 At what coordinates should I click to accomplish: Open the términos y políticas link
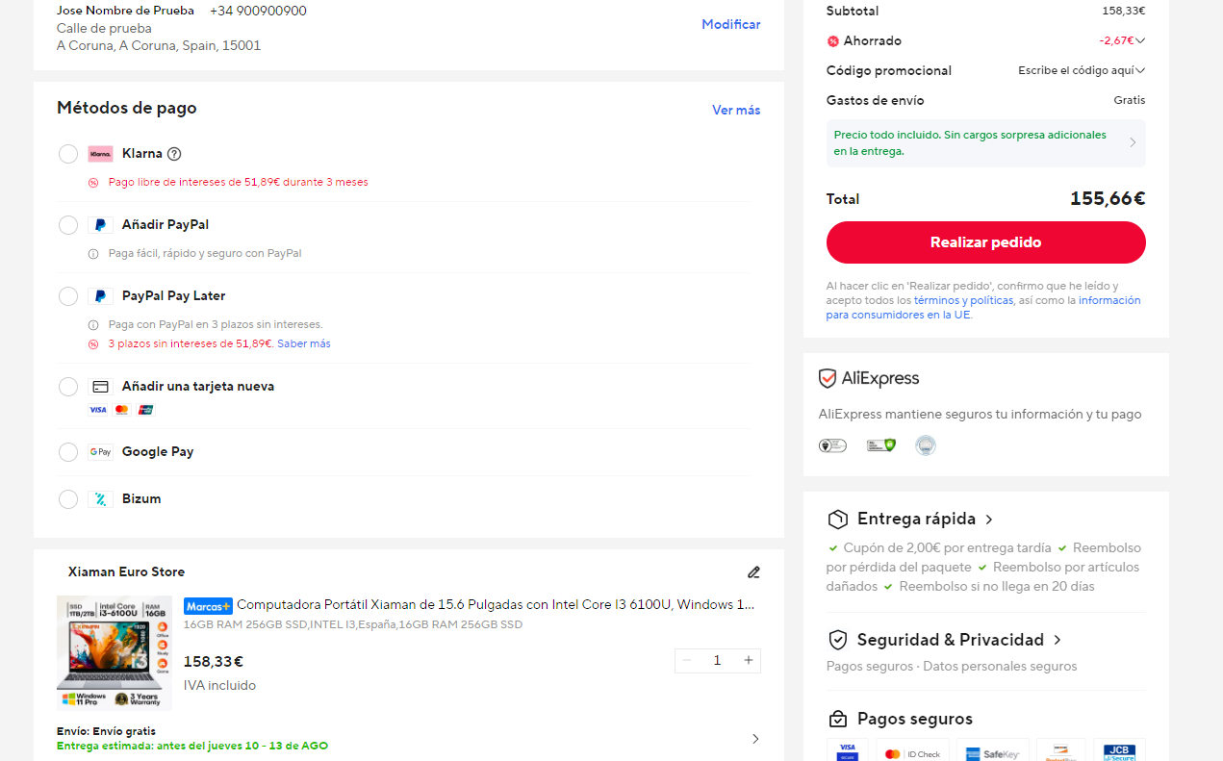[x=963, y=301]
